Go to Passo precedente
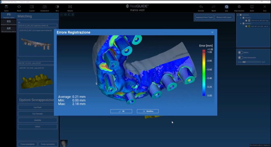The image size is (271, 147). click(28, 144)
